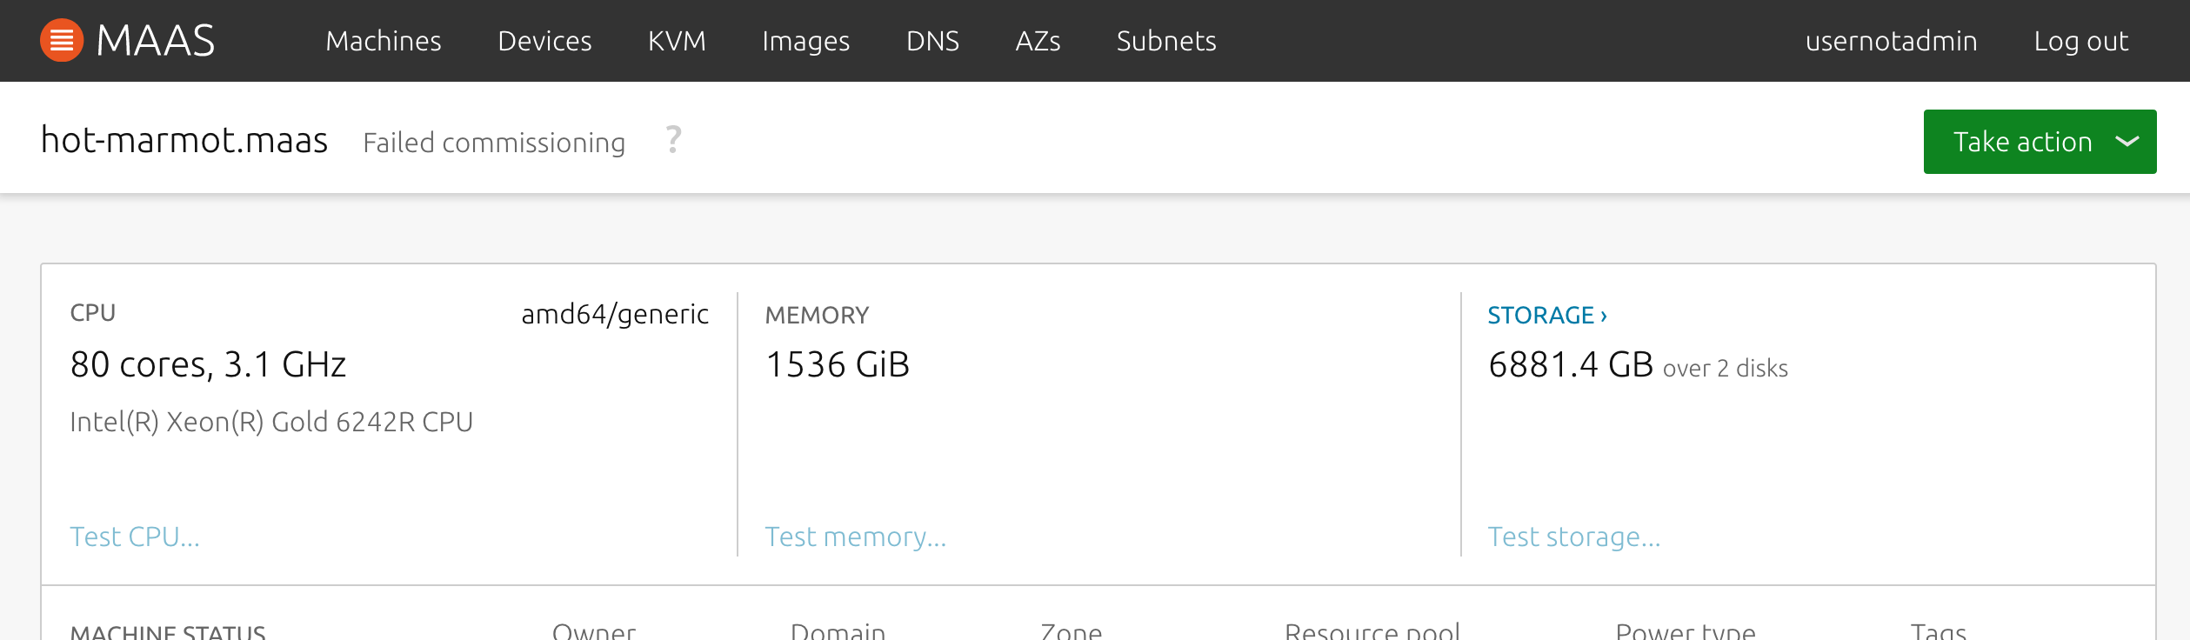Navigate to the KVM page

(x=677, y=41)
